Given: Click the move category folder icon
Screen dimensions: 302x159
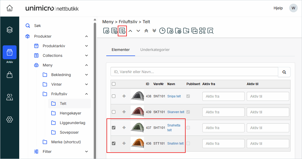Looking at the screenshot, I should (x=186, y=31).
